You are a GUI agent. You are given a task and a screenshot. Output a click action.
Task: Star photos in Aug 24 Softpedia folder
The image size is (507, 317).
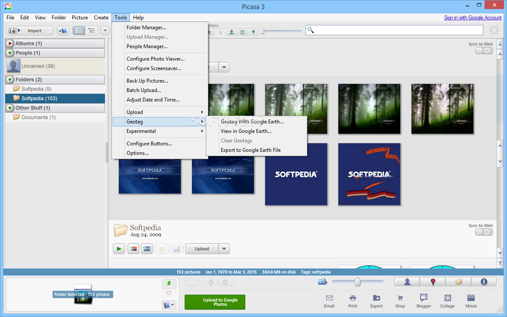click(161, 249)
